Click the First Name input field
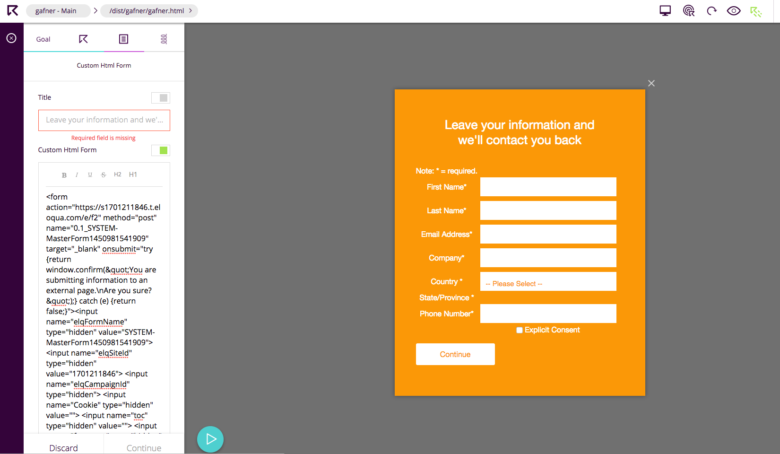Viewport: 780px width, 454px height. pos(548,187)
